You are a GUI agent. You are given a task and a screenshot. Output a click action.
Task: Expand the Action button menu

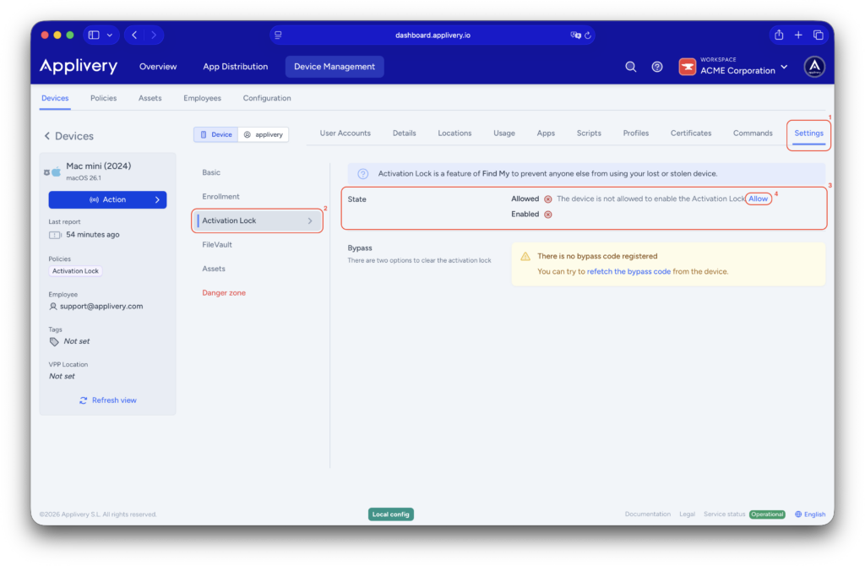[x=107, y=199]
